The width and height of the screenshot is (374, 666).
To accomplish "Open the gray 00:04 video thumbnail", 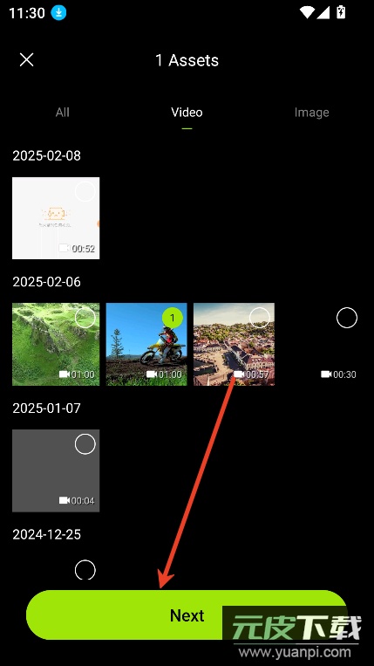I will [x=56, y=470].
